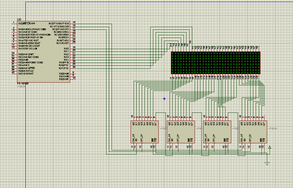
Task: Click pin 40 RB7 on the microcontroller
Action: pos(15,73)
